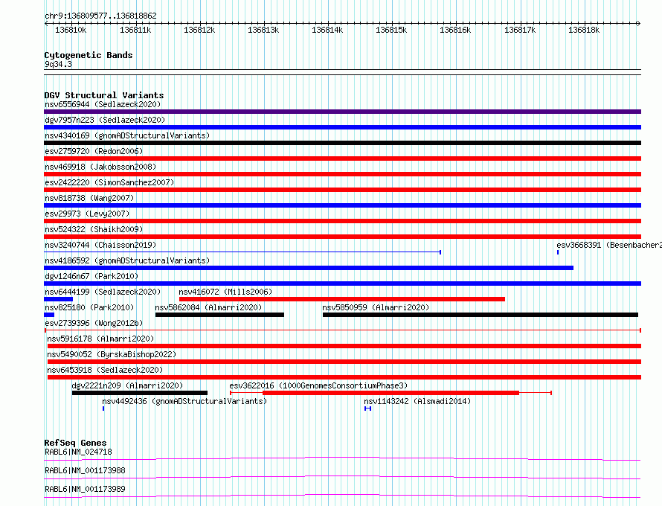Image resolution: width=662 pixels, height=506 pixels.
Task: Click nsv4186592 (gnomADStructuralVariants) label
Action: 127,260
